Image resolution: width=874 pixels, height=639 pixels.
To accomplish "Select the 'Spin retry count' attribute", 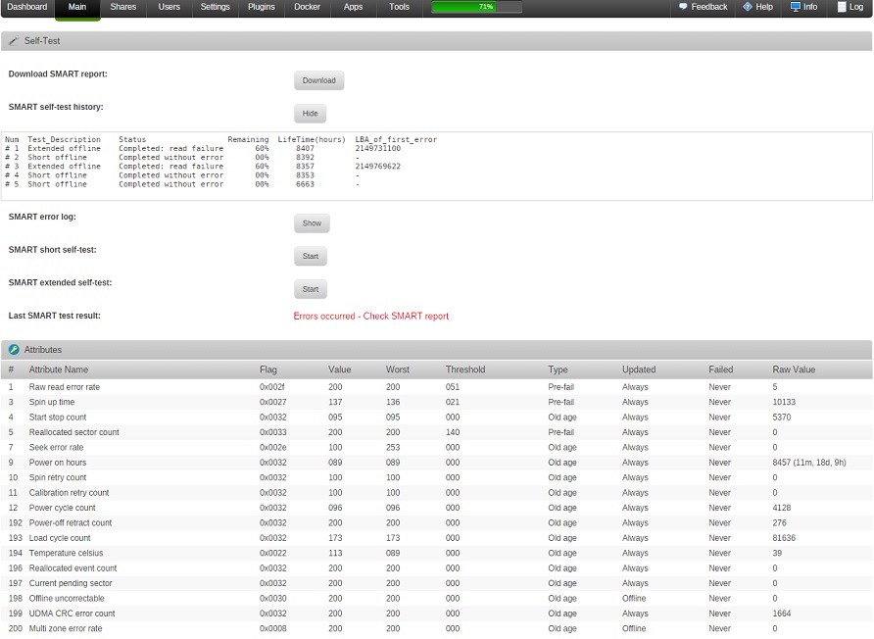I will coord(58,477).
